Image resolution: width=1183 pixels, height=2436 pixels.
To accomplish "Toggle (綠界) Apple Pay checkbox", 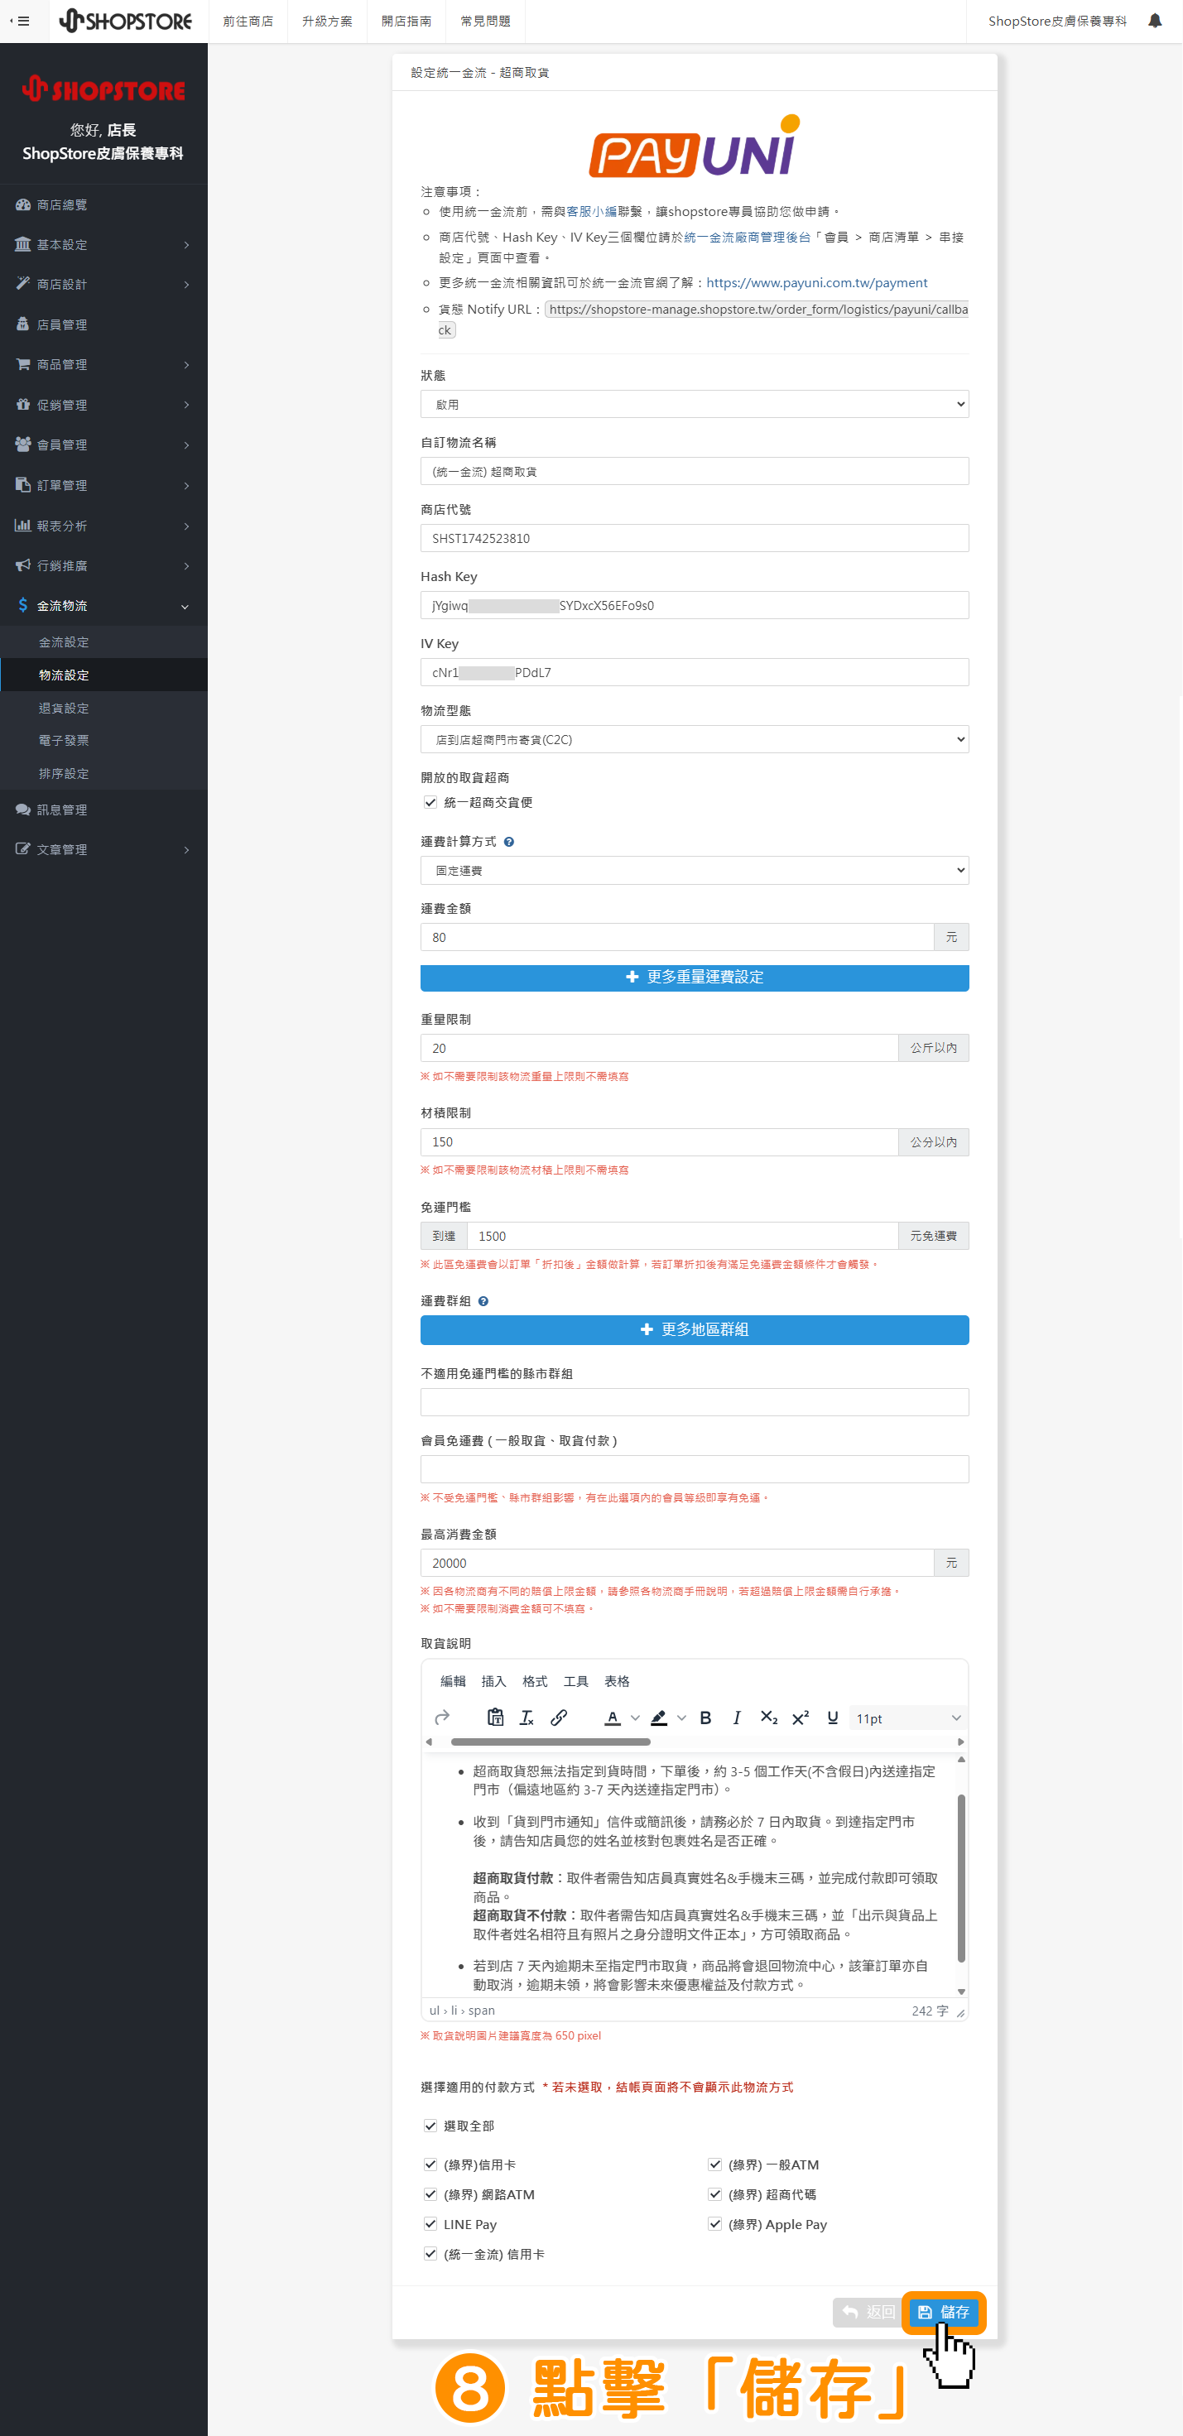I will pyautogui.click(x=715, y=2224).
